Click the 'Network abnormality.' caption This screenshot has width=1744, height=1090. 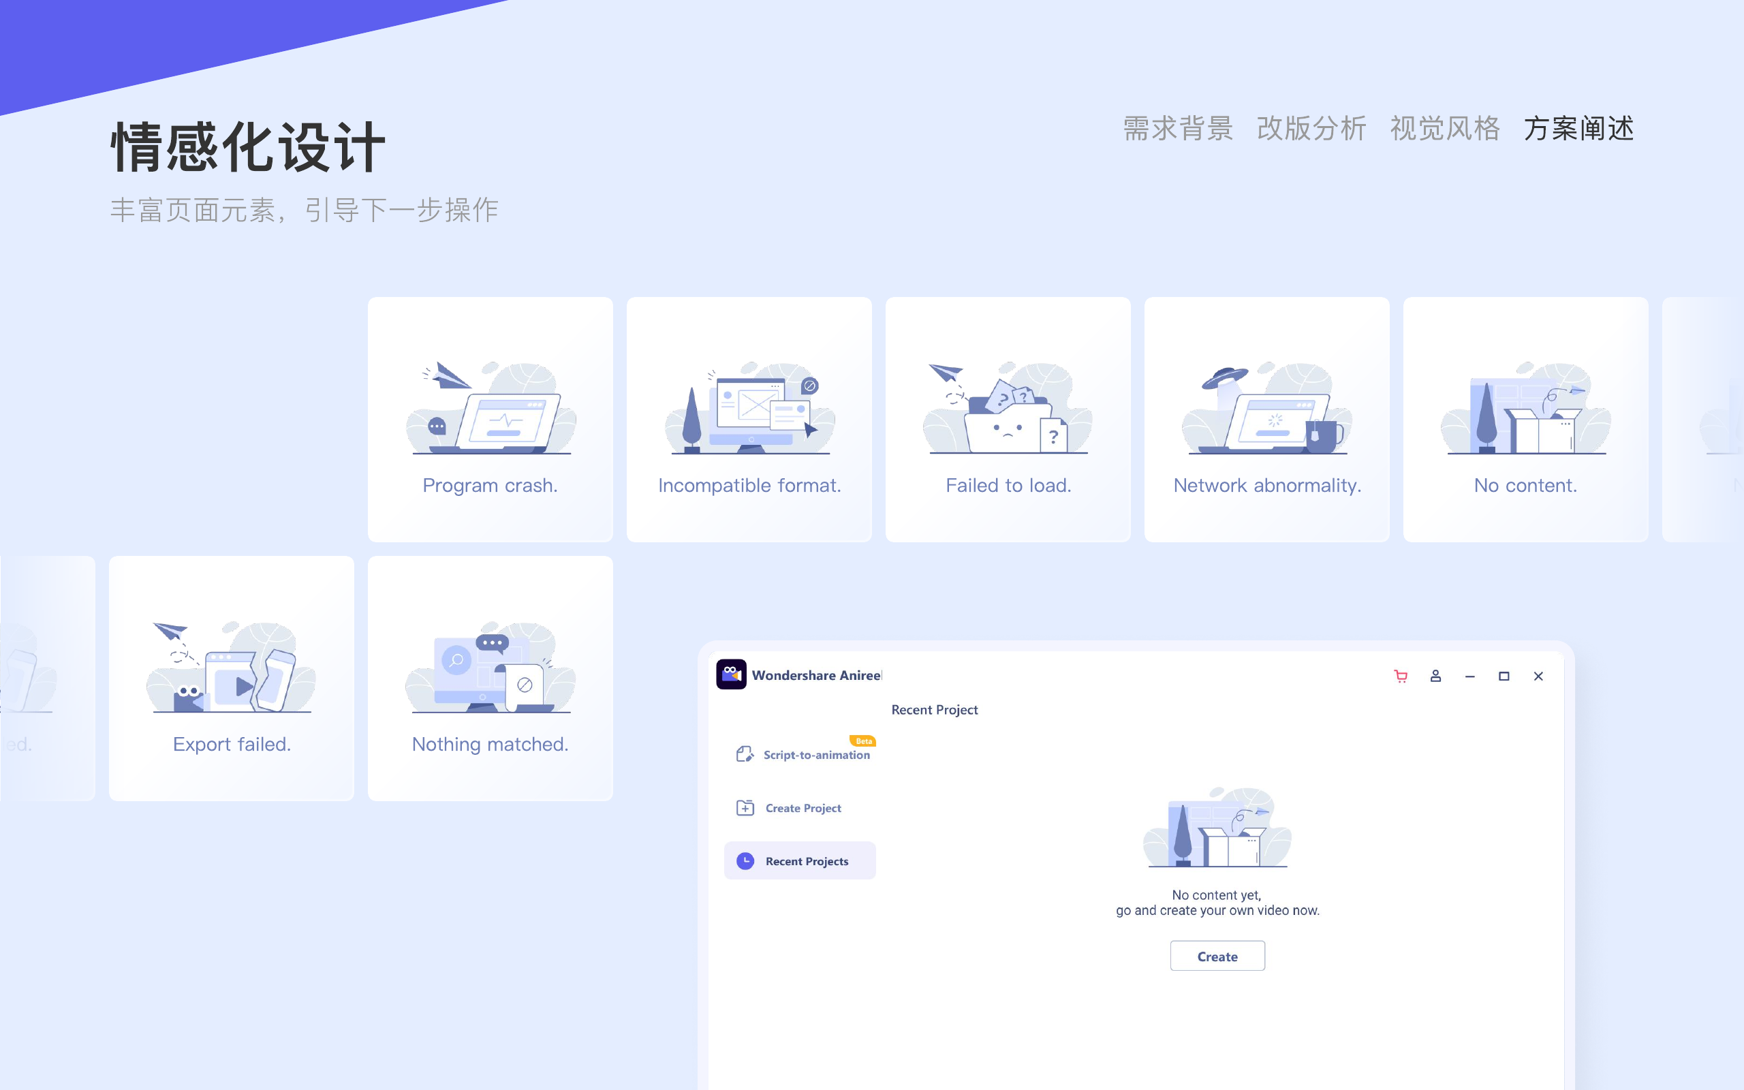point(1267,486)
